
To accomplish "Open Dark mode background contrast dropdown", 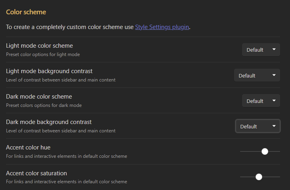I will pyautogui.click(x=258, y=126).
